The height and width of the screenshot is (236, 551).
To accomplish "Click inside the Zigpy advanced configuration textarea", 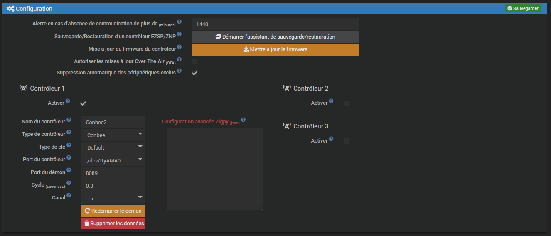I will (214, 168).
